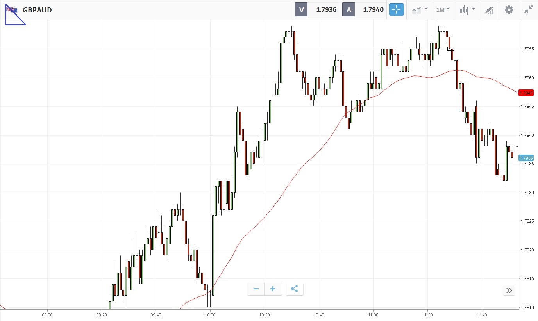Click the GBPAUD instrument name
This screenshot has height=321, width=538.
coord(37,10)
